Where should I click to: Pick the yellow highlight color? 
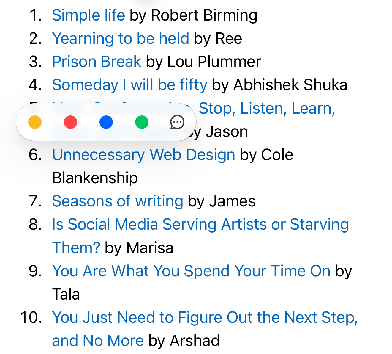click(35, 122)
